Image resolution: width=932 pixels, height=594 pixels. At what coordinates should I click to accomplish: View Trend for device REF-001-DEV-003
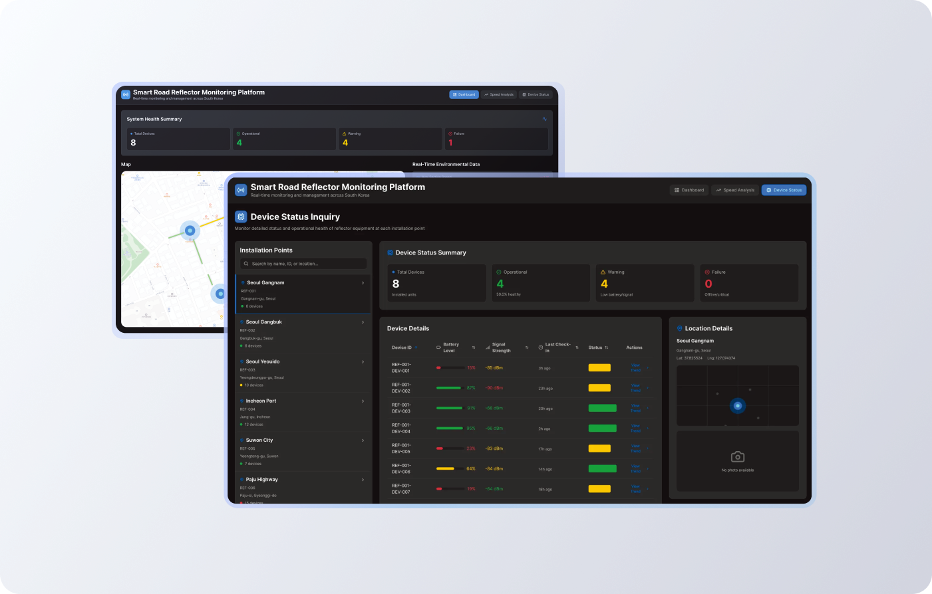pyautogui.click(x=635, y=408)
